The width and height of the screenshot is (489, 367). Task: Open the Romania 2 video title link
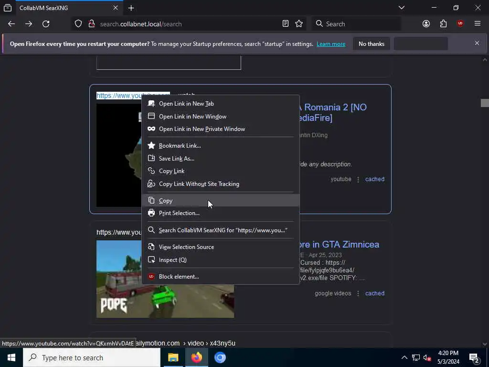pyautogui.click(x=332, y=112)
